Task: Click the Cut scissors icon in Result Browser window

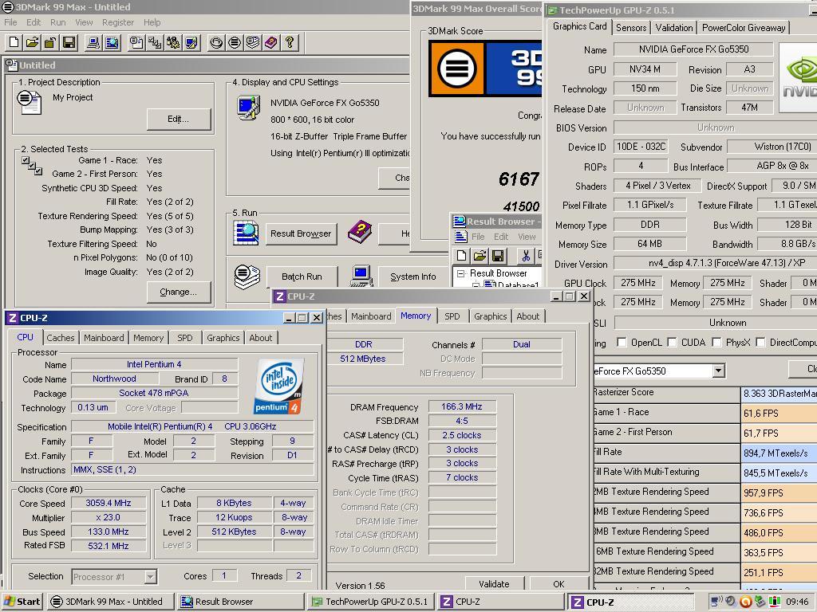Action: click(x=525, y=256)
